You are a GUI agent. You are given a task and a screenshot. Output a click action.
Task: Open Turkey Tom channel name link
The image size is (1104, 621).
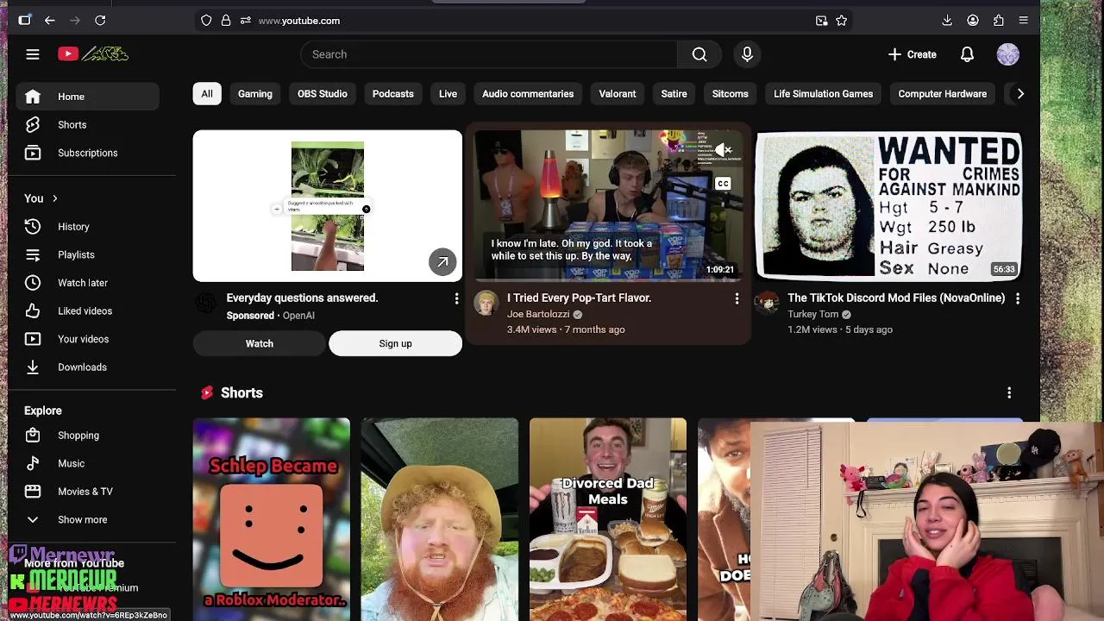tap(812, 314)
